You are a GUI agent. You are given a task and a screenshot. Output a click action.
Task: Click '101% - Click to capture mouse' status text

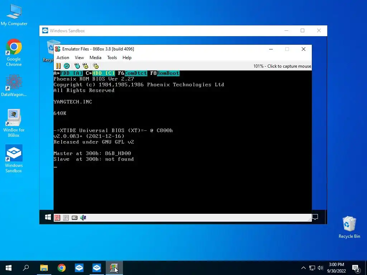[x=282, y=66]
